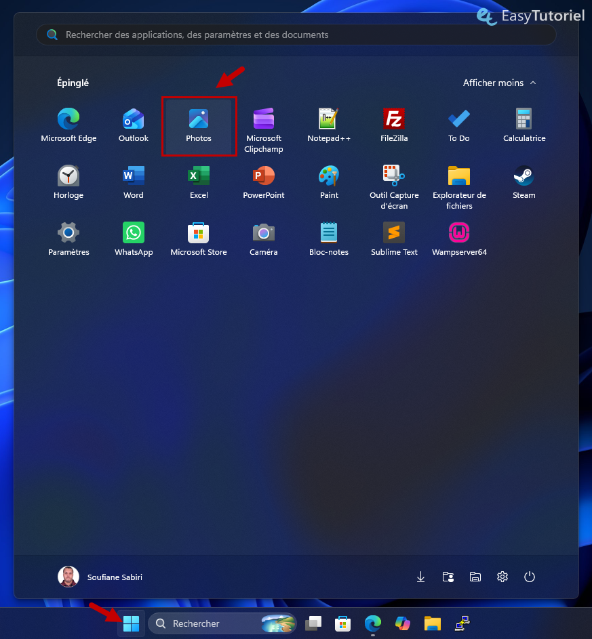Open the Outil Capture d'écran app
The image size is (592, 639).
pyautogui.click(x=394, y=187)
